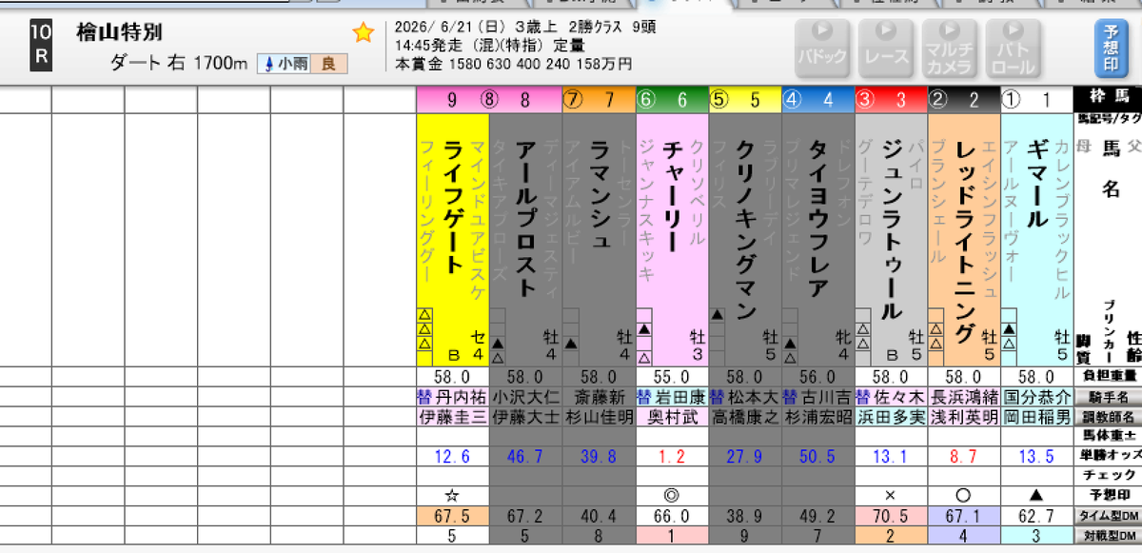The width and height of the screenshot is (1142, 553).
Task: Click the yellow favorite star next to 檜山特別
Action: 363,33
